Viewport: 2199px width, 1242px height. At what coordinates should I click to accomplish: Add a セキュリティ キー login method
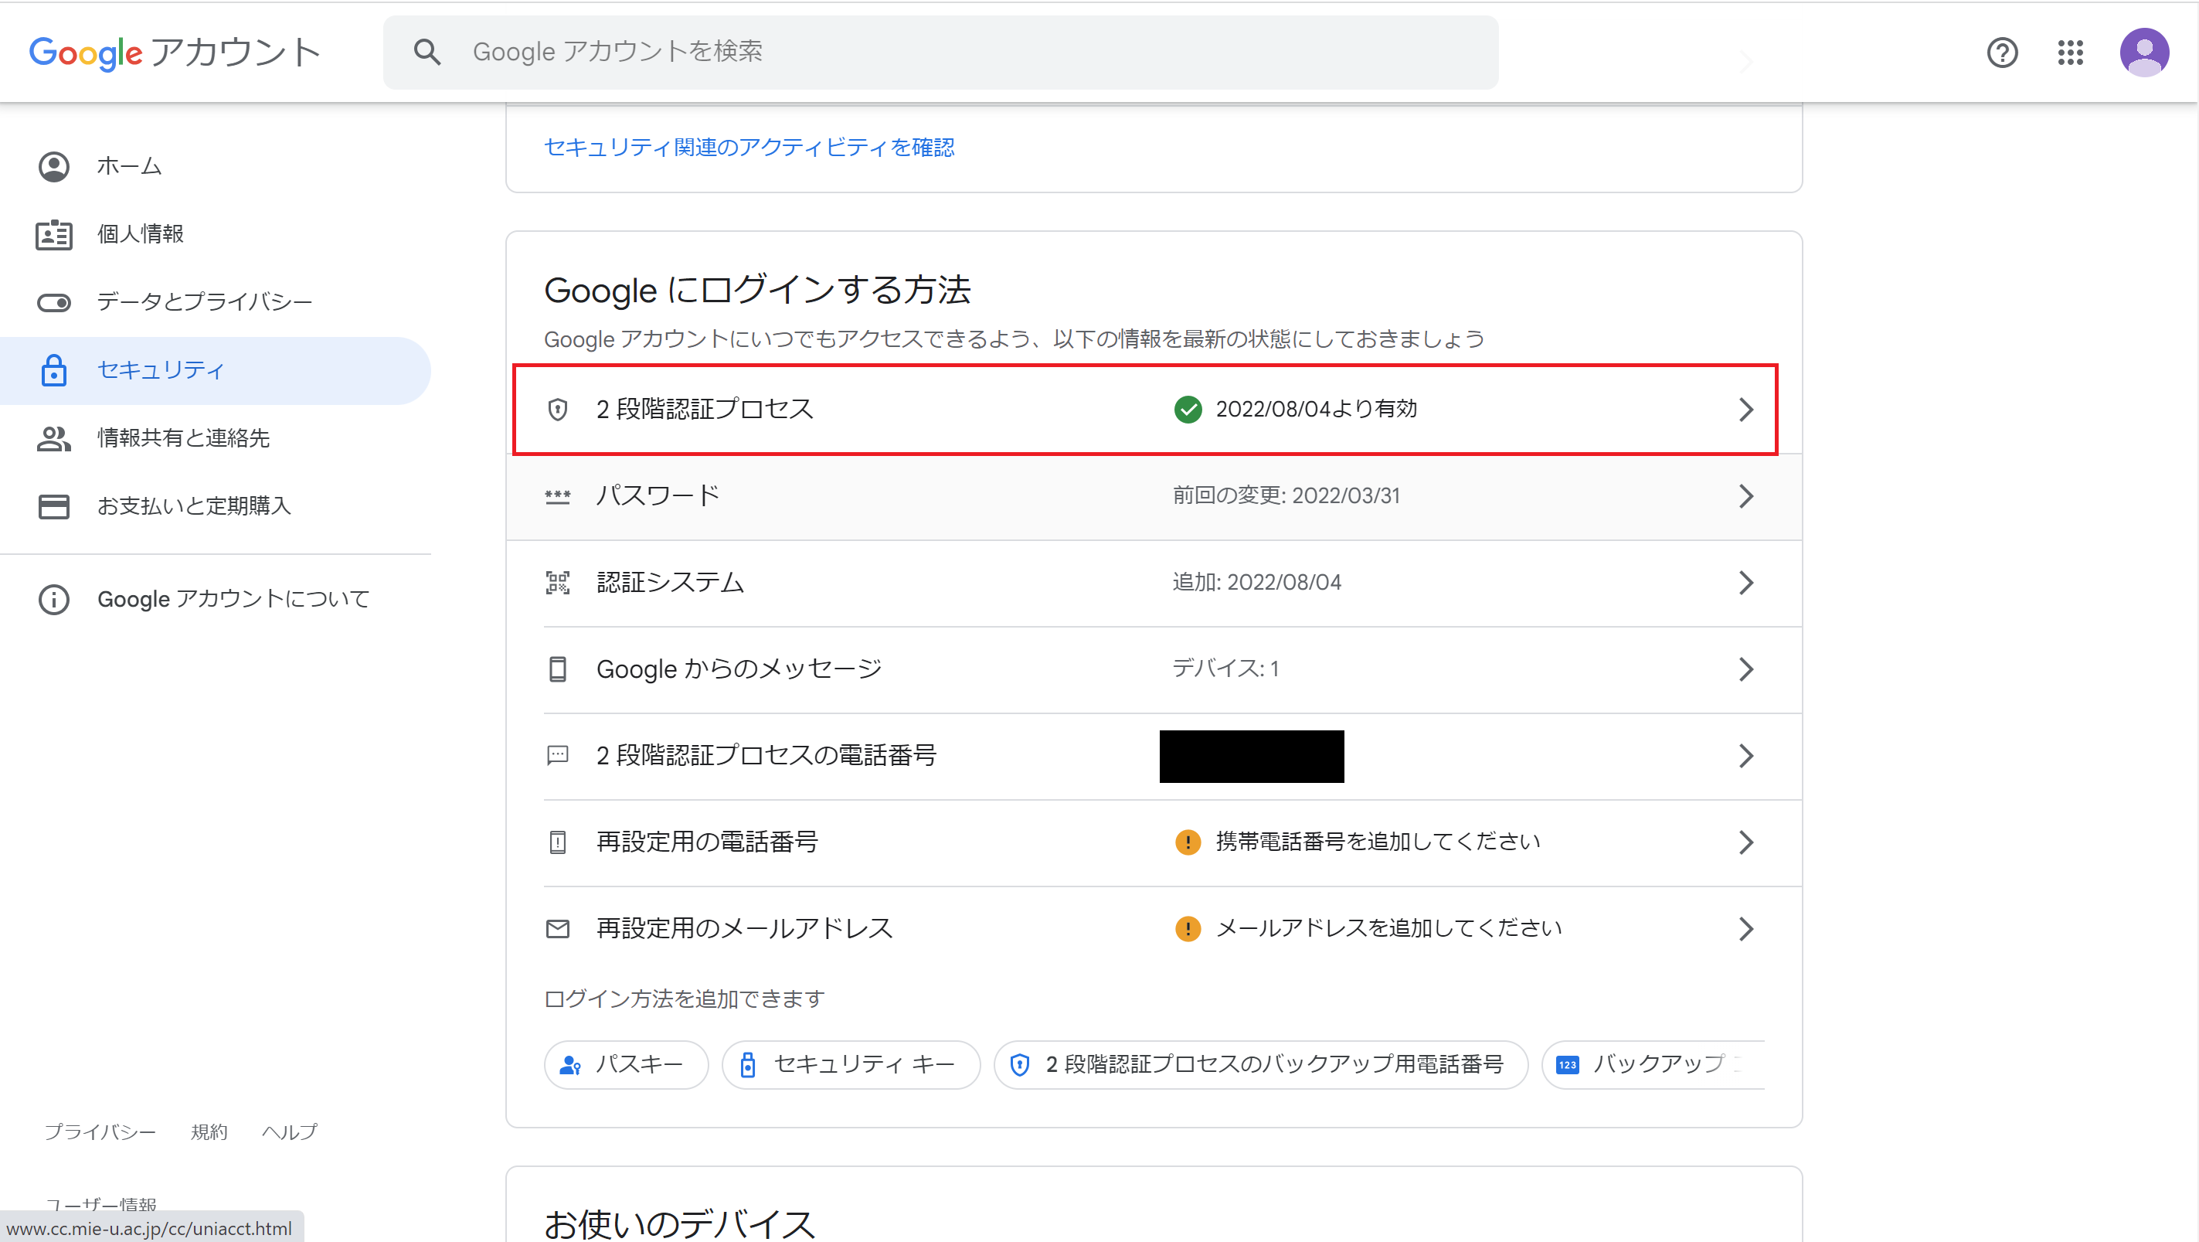[x=851, y=1065]
